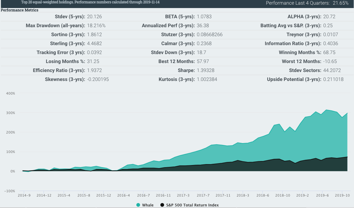Select the Efficiency Ratio value 1.9372
This screenshot has width=354, height=208.
tap(94, 70)
